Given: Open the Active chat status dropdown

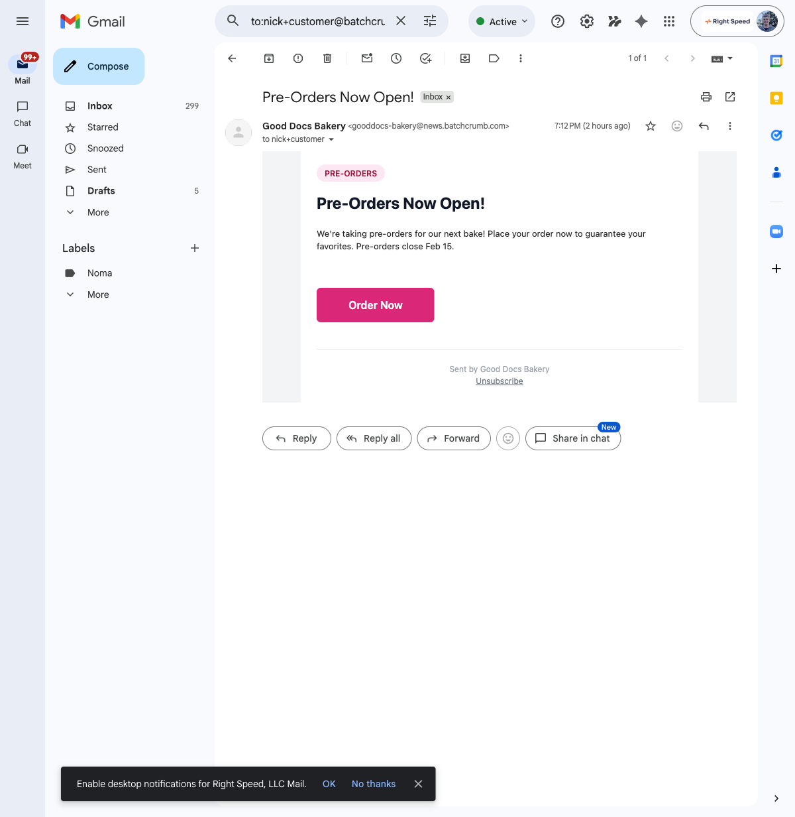Looking at the screenshot, I should click(502, 21).
